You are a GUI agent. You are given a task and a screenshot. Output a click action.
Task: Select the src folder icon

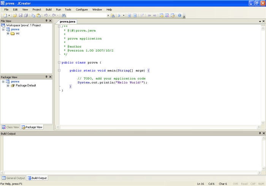[x=13, y=33]
